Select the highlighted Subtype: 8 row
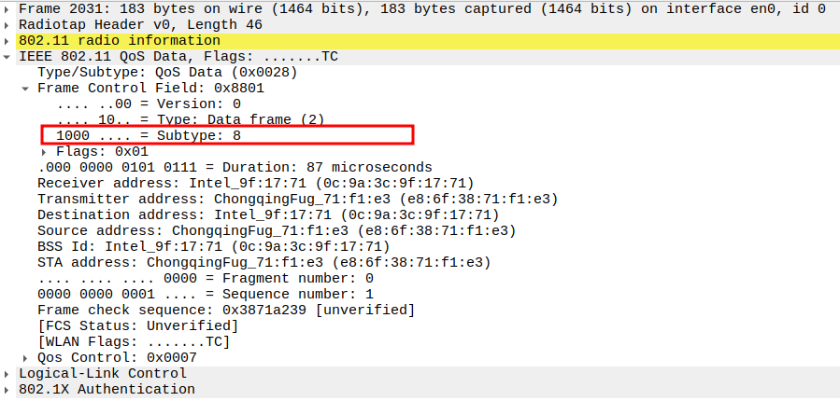The height and width of the screenshot is (401, 840). [x=149, y=135]
